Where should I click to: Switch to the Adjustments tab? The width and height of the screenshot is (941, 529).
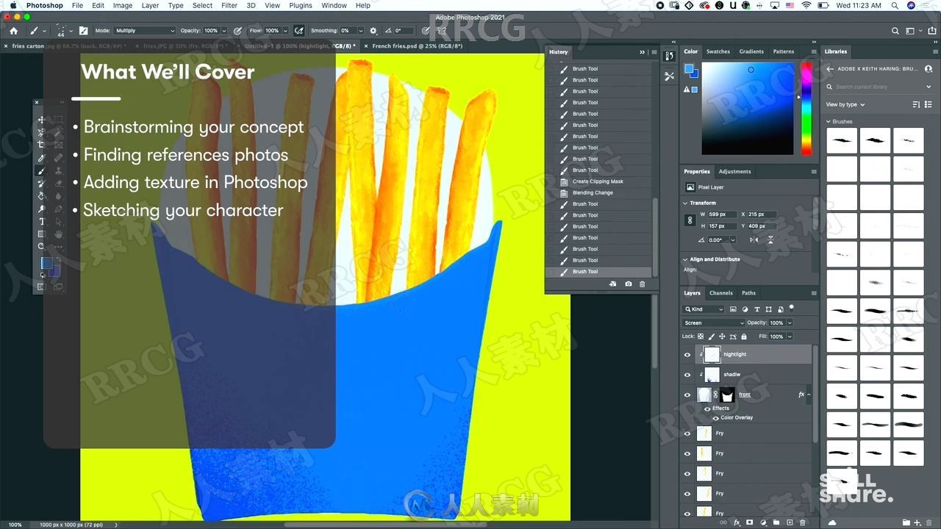point(734,171)
